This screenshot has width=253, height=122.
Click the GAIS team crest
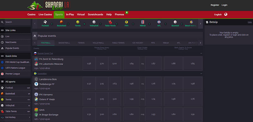click(36, 110)
